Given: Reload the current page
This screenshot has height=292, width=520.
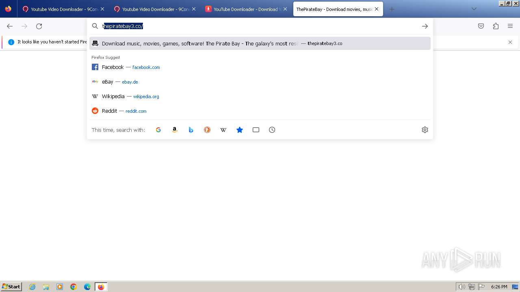Looking at the screenshot, I should click(39, 26).
